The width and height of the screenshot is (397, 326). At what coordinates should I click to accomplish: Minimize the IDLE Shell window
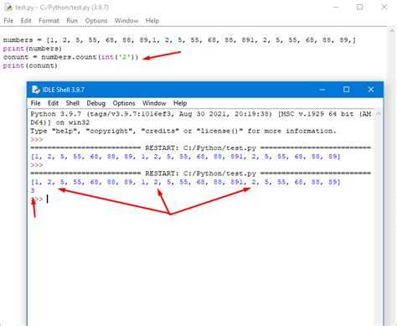[x=322, y=90]
